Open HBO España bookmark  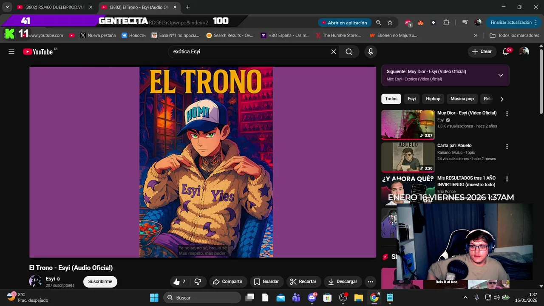coord(285,35)
